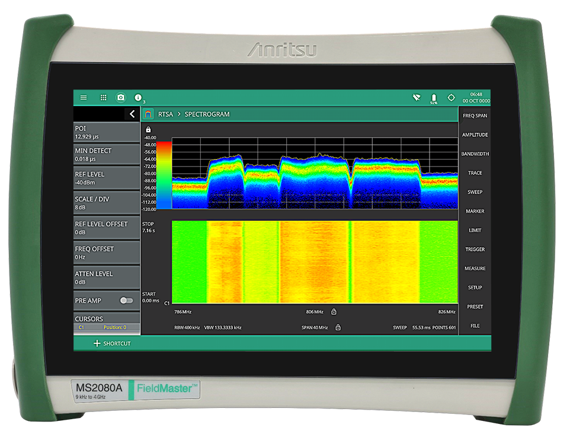
Task: Check the Wi-Fi disconnected status icon
Action: 417,97
